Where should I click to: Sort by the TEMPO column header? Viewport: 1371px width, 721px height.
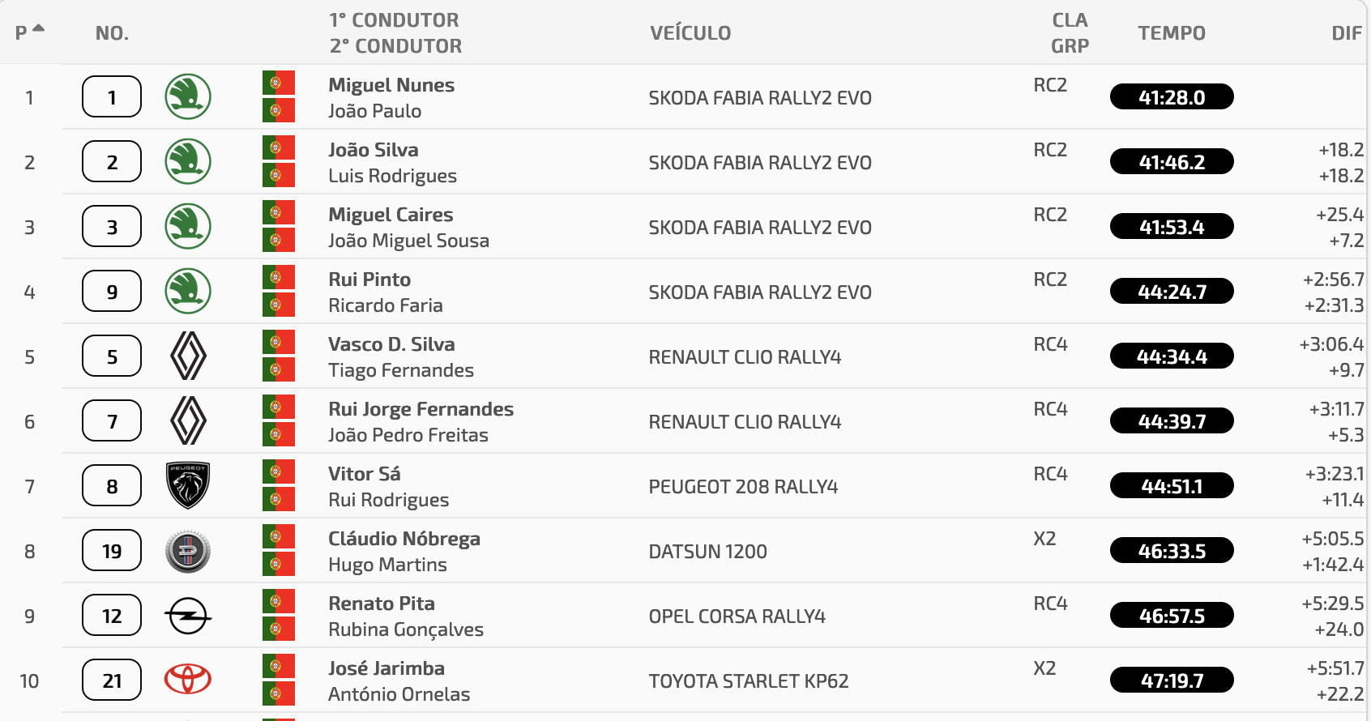click(x=1172, y=33)
